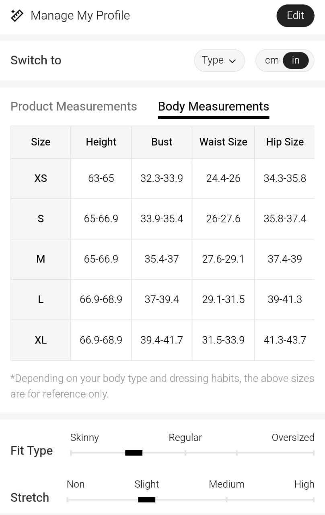Screen dimensions: 325x515
Task: Select the S size row label
Action: (x=41, y=219)
